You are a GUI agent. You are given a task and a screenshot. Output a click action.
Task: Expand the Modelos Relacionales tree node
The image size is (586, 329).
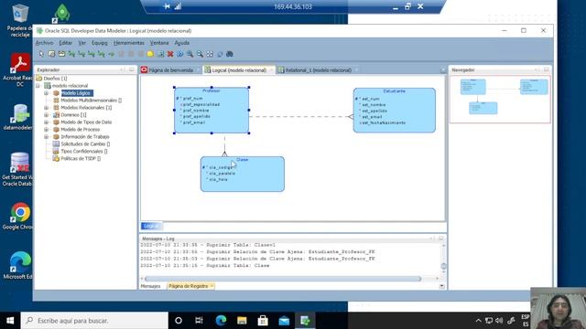pyautogui.click(x=46, y=108)
